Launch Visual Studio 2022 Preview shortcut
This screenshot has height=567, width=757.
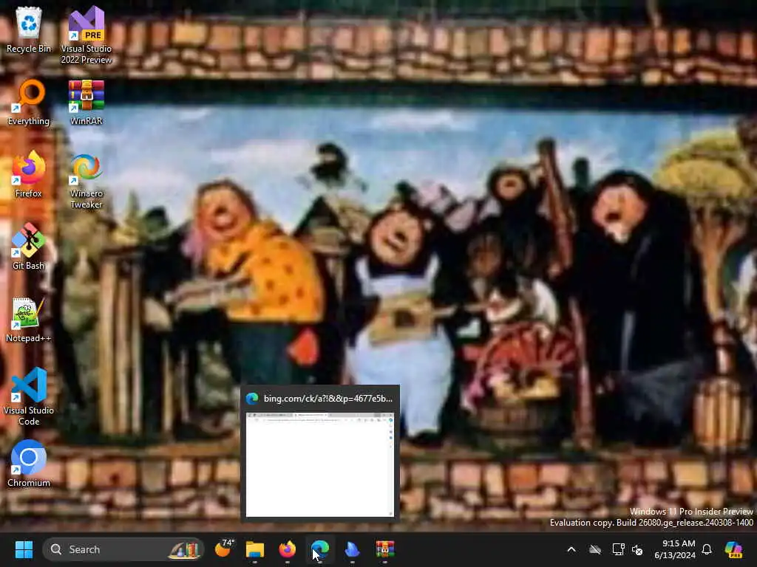click(x=86, y=35)
